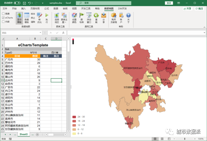
Task: Select the Sheet3 worksheet tab
Action: pyautogui.click(x=24, y=134)
